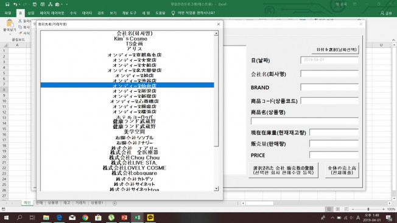Screen dimensions: 397x223
Task: Click the Save icon in quick access toolbar
Action: tap(7, 4)
